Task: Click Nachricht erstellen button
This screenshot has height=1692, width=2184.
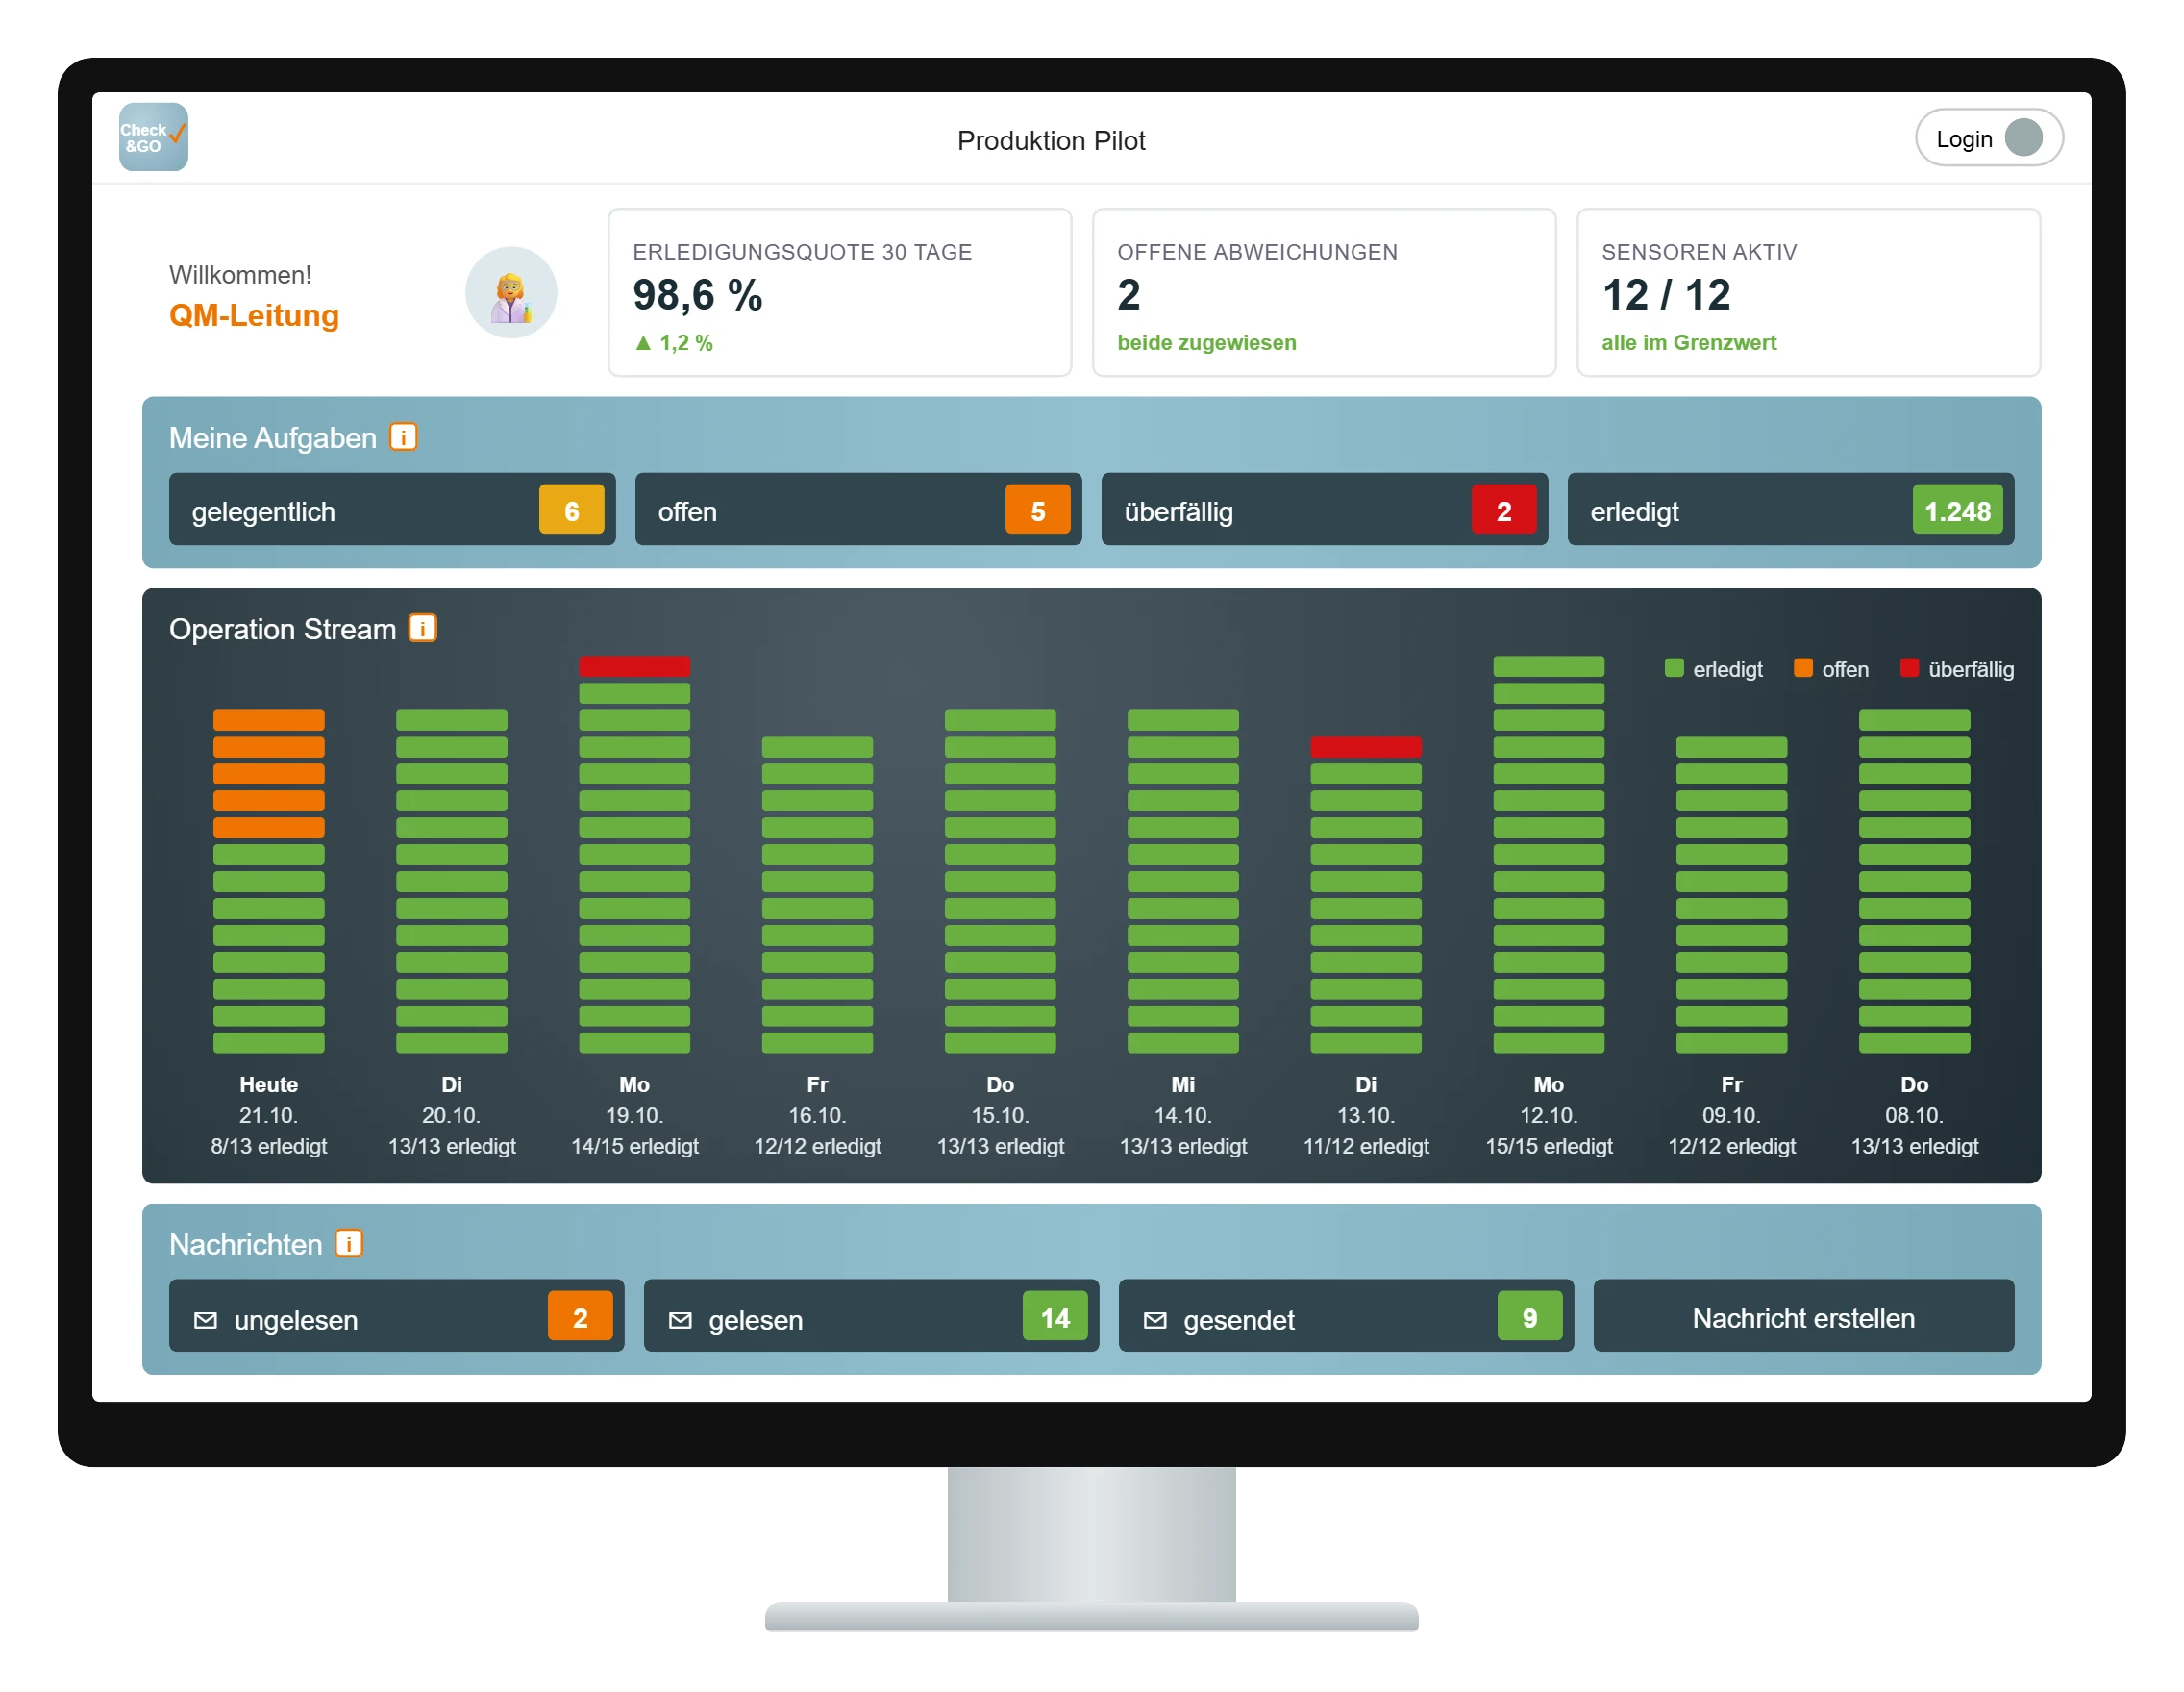Action: (1804, 1317)
